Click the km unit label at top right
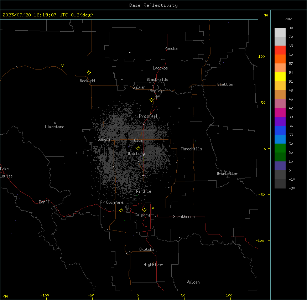Image resolution: width=307 pixels, height=300 pixels. pos(265,15)
